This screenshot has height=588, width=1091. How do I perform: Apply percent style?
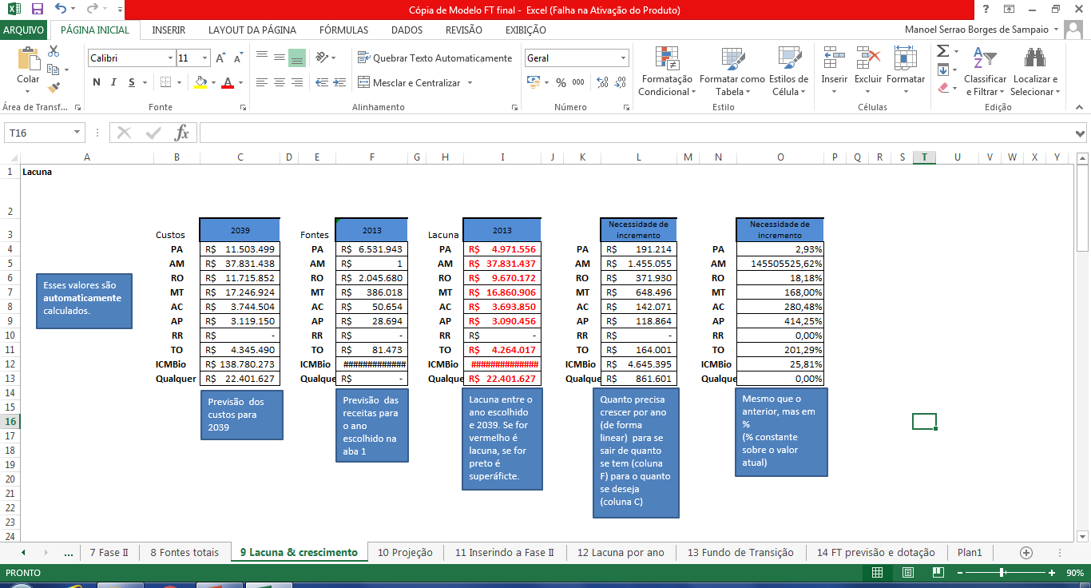(561, 82)
